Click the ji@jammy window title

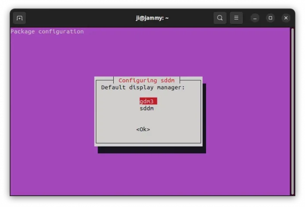click(152, 18)
